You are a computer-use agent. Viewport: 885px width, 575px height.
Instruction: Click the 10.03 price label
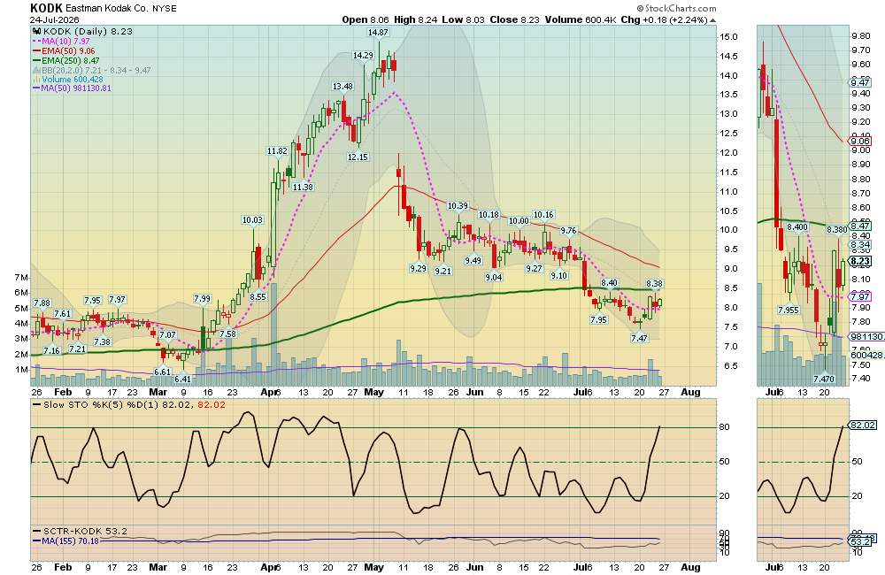pos(252,219)
